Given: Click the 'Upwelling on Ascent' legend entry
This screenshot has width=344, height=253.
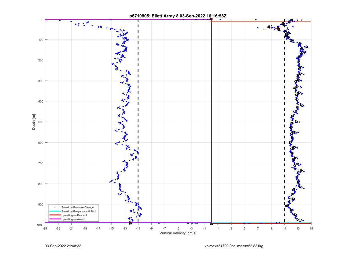Looking at the screenshot, I should point(73,219).
